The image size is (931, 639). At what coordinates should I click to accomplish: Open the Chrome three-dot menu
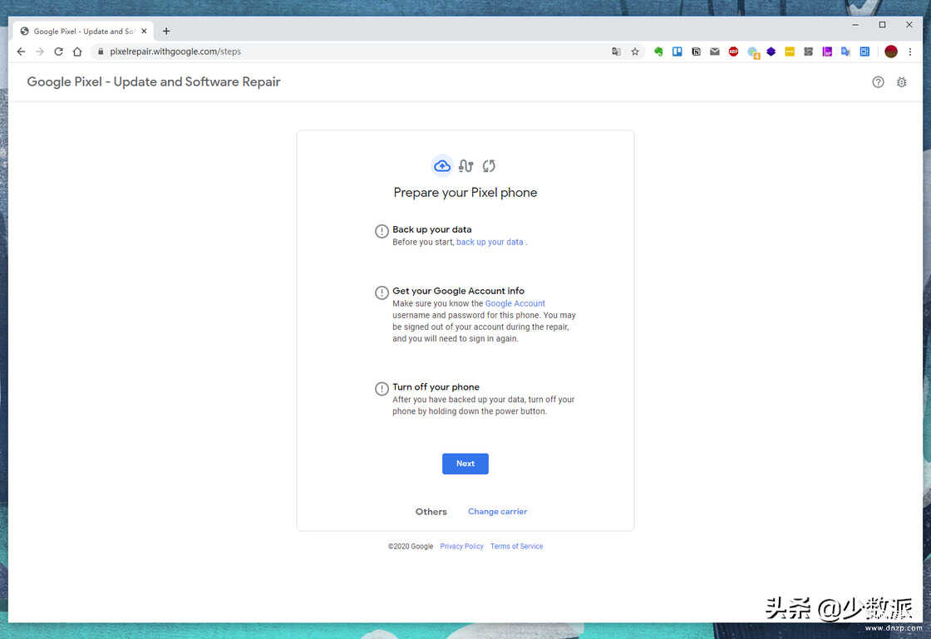click(x=909, y=52)
